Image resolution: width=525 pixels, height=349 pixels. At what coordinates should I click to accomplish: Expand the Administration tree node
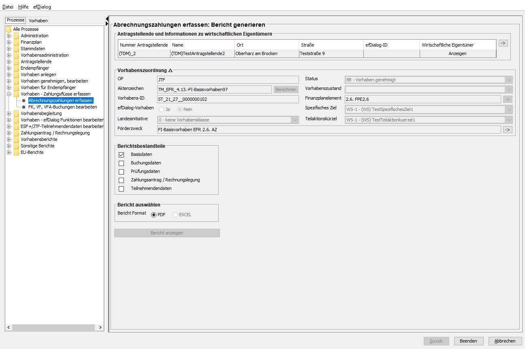9,36
